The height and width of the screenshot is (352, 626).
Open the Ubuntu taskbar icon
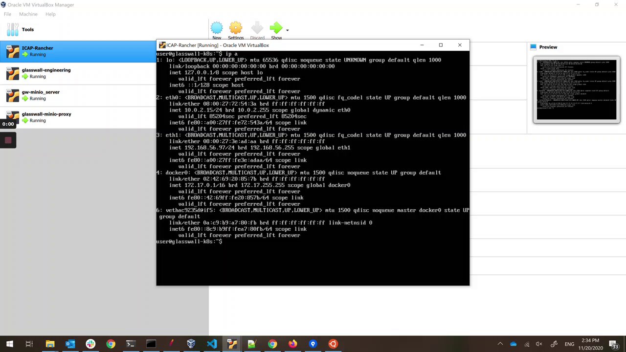coord(333,344)
